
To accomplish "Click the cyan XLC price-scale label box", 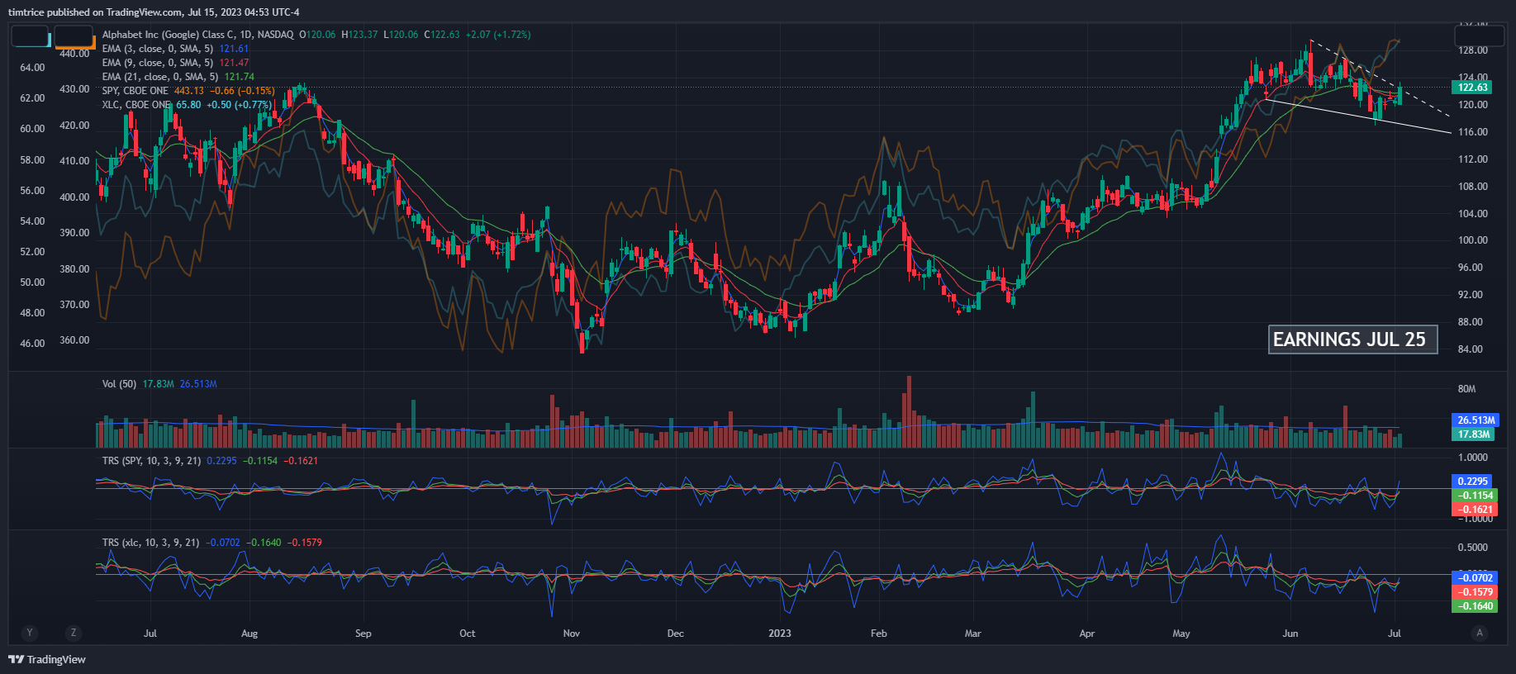I will click(x=31, y=36).
